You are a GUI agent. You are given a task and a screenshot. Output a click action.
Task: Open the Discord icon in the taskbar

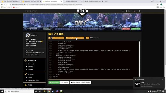[x=57, y=91]
